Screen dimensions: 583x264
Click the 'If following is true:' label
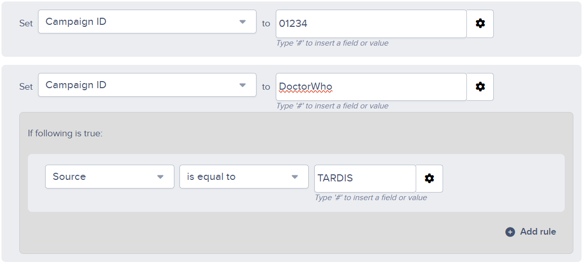[65, 133]
